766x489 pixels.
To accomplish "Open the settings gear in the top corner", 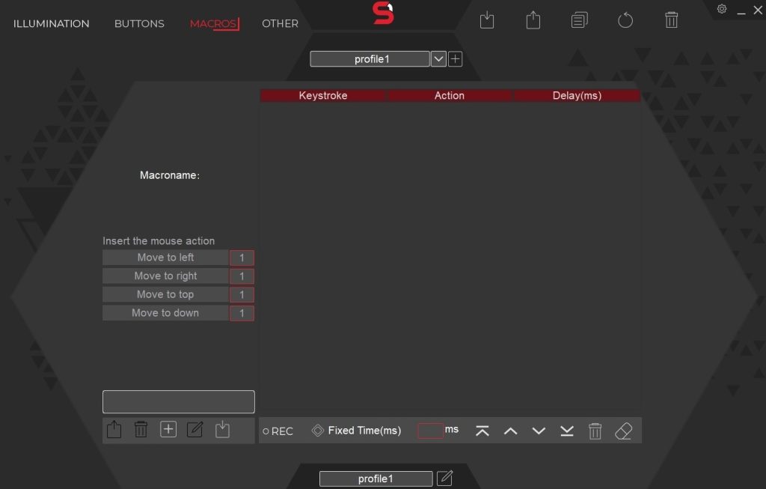I will click(721, 8).
